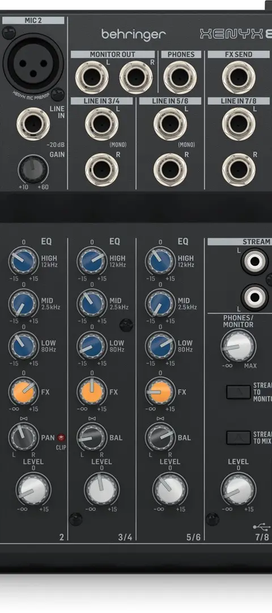This screenshot has width=272, height=613.
Task: Click the XENYX model name
Action: pos(236,34)
